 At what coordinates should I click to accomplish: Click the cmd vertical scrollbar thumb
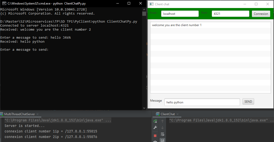[144, 14]
